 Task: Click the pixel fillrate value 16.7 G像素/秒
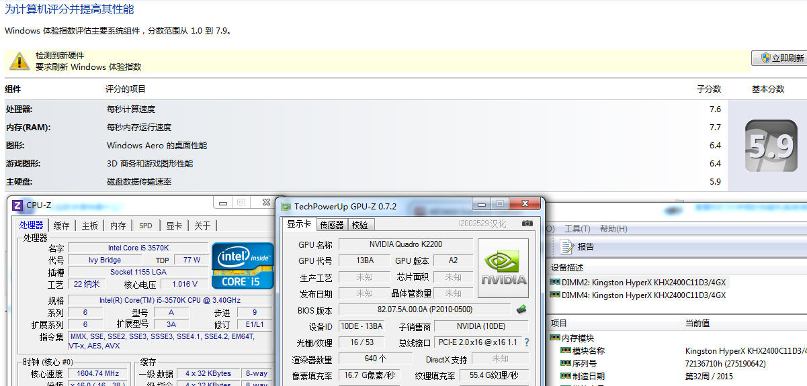370,375
